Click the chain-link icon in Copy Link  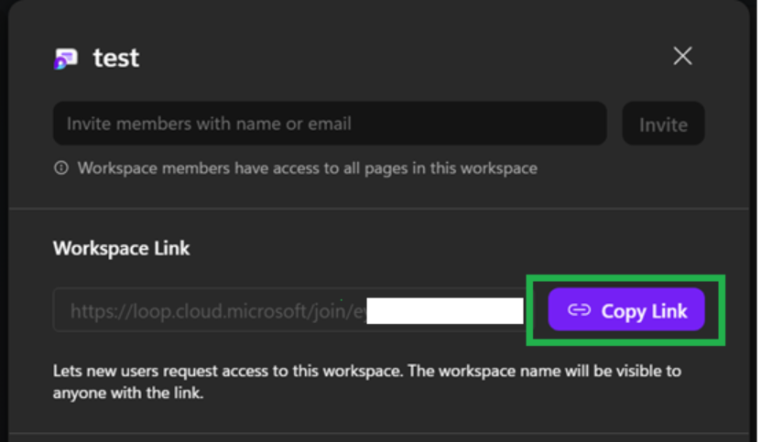(579, 309)
